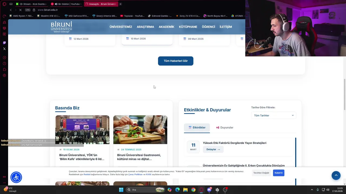The height and width of the screenshot is (194, 346).
Task: Open the AMD Ryzen 7 780 bookmark
Action: (x=21, y=16)
